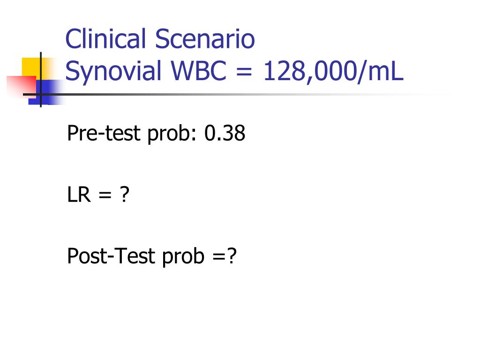This screenshot has height=360, width=480.
Task: Click the word 'Post-Test'
Action: point(111,256)
